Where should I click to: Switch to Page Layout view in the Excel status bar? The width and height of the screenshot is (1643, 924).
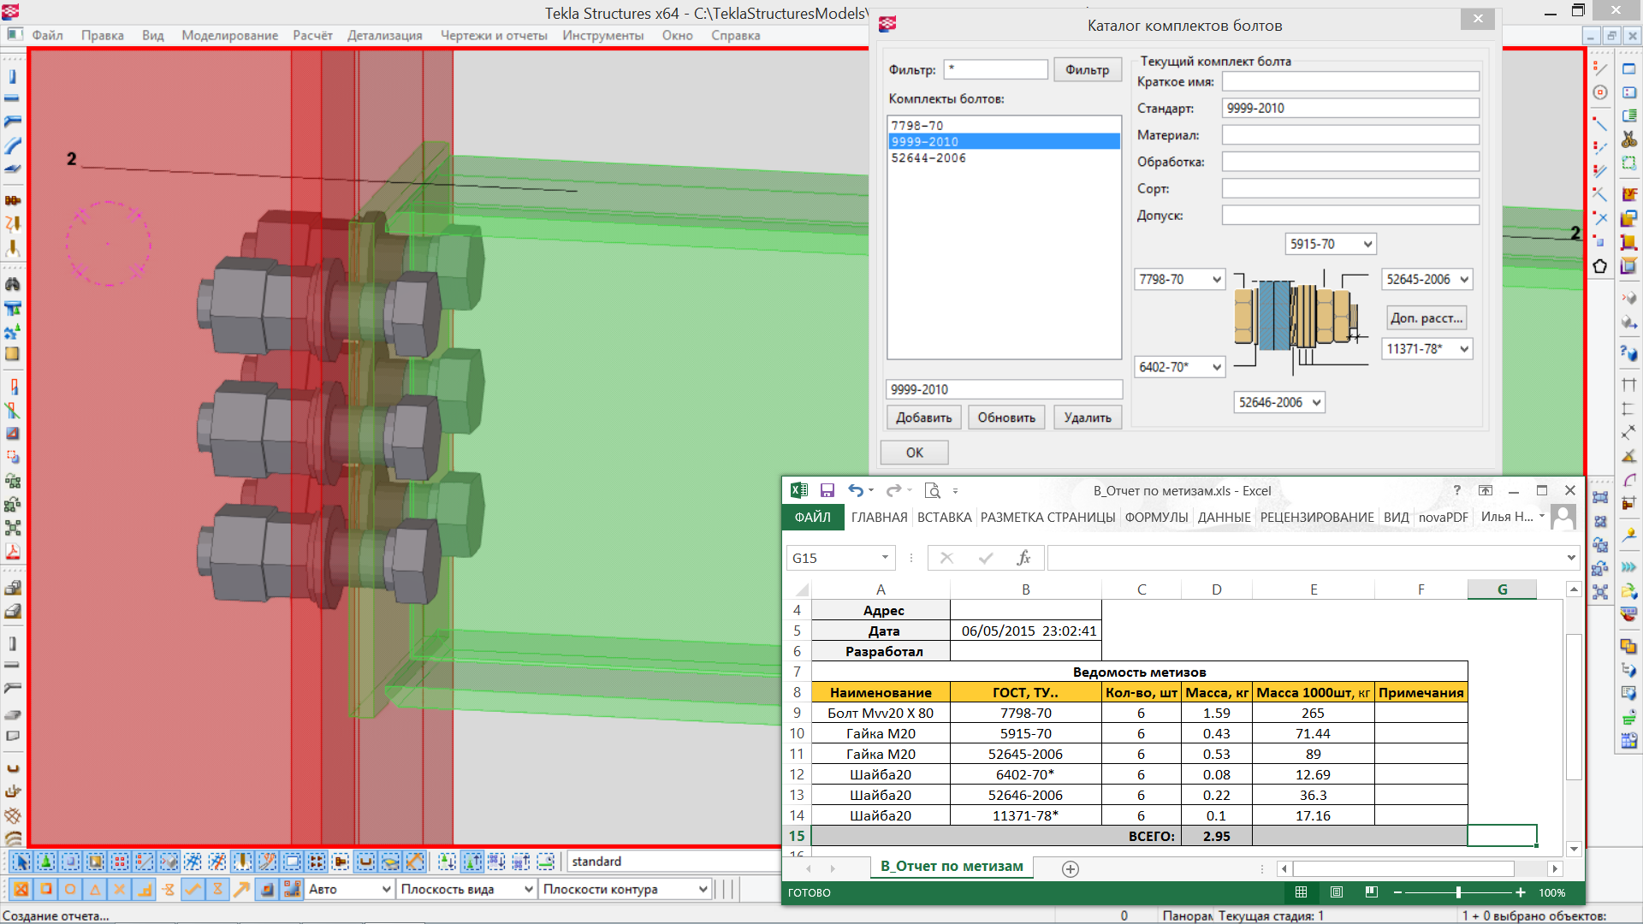pyautogui.click(x=1337, y=892)
